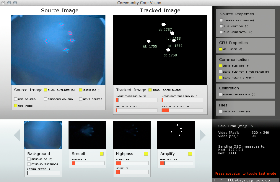
Task: Toggle Show Outlines checkbox
Action: pyautogui.click(x=45, y=90)
